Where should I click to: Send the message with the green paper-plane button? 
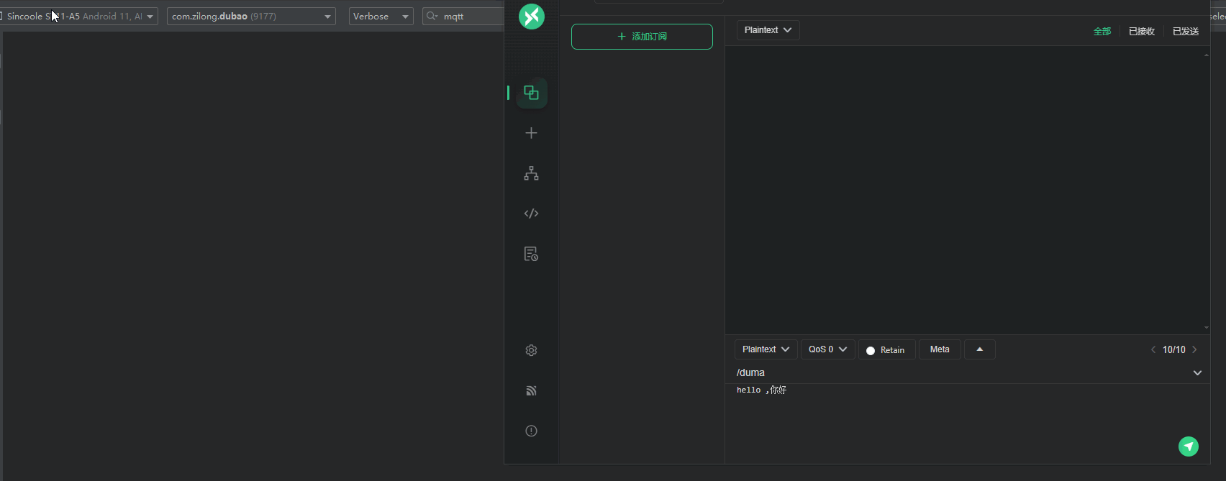point(1189,446)
